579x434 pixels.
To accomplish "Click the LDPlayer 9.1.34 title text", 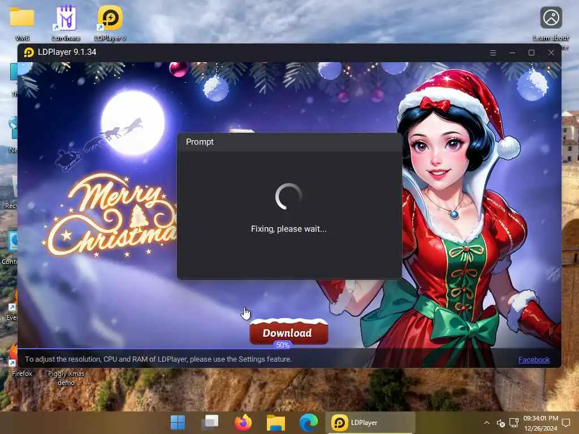I will click(67, 52).
